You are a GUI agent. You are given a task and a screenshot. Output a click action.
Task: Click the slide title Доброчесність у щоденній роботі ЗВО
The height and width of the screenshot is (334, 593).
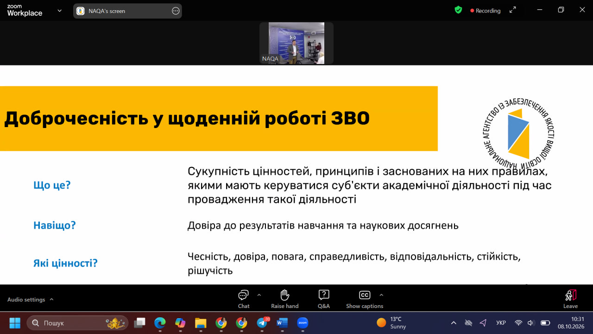click(x=187, y=119)
